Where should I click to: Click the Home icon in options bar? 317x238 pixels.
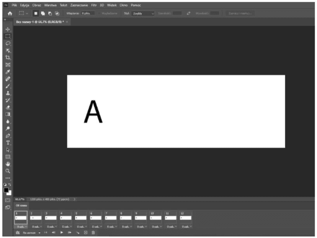click(x=10, y=13)
